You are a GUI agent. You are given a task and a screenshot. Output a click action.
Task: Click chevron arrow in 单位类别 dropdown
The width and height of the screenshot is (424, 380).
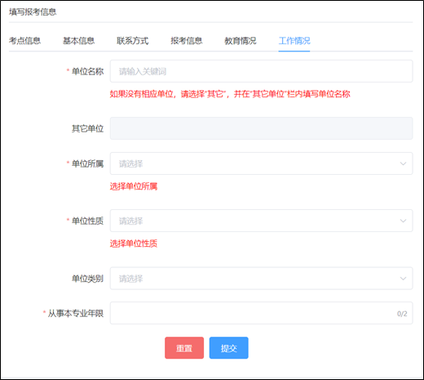click(x=403, y=279)
